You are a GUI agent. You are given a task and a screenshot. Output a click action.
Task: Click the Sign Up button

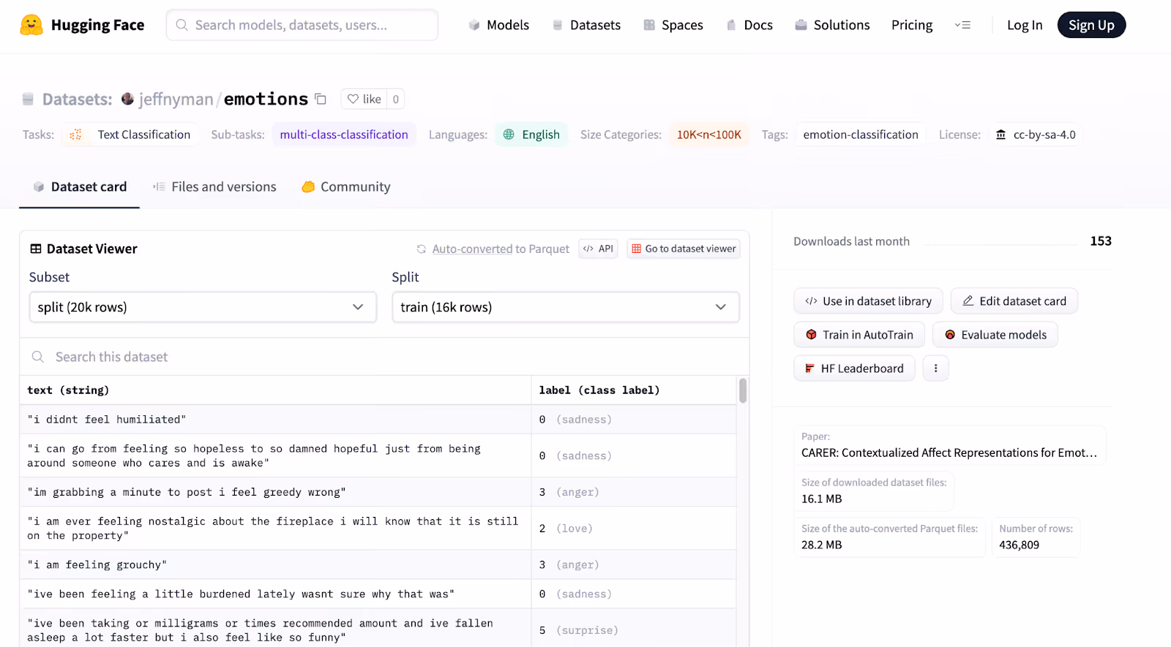coord(1091,25)
